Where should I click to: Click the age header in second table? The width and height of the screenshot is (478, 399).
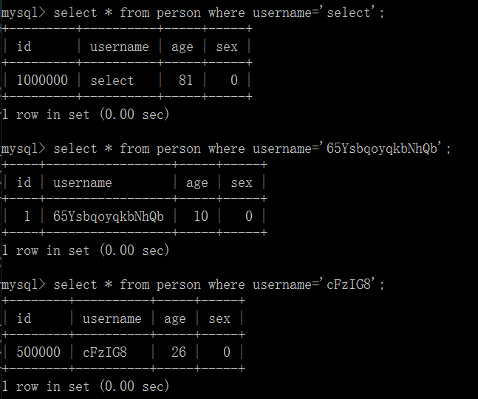pos(197,183)
